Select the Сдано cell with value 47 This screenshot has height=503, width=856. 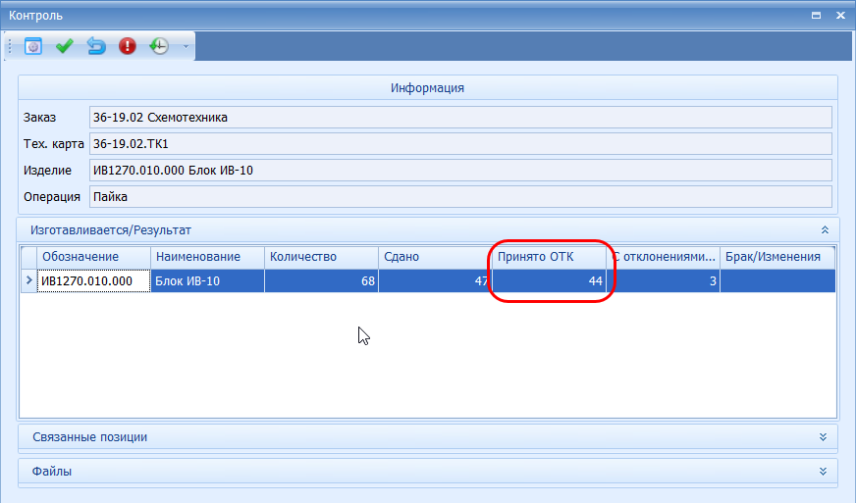pos(434,281)
